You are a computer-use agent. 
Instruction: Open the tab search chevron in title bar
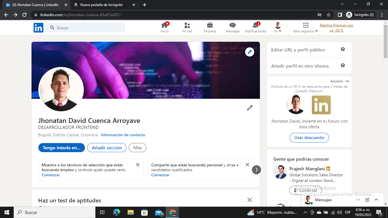pyautogui.click(x=342, y=4)
